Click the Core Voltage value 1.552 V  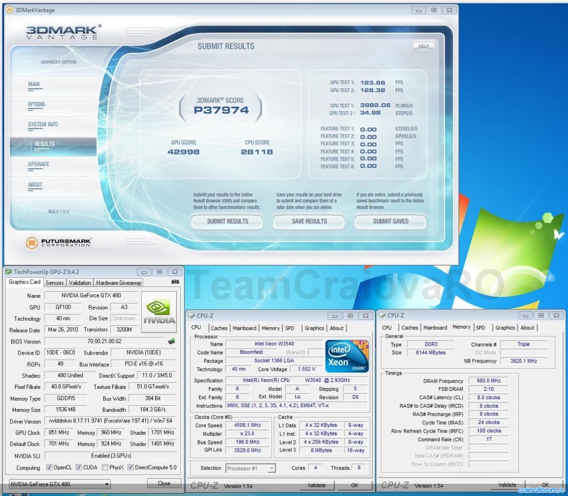tap(307, 369)
